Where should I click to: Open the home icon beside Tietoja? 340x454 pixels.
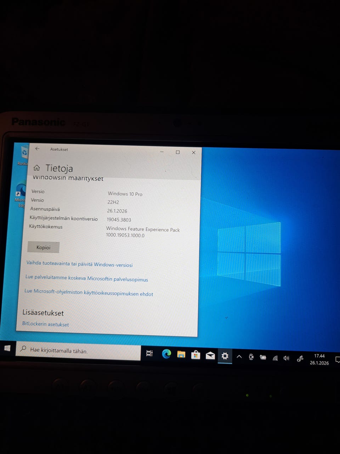pos(36,167)
